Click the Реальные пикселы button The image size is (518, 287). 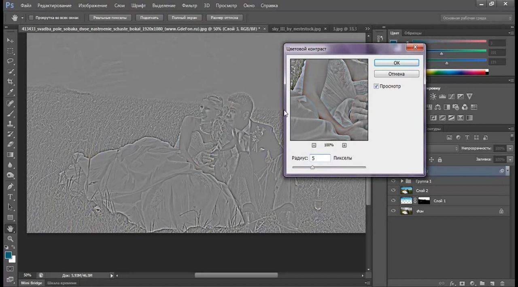(110, 18)
